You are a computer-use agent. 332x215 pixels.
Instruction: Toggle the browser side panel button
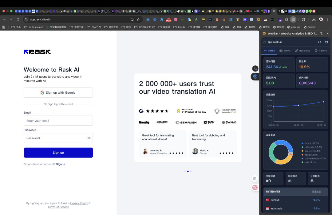point(293,19)
